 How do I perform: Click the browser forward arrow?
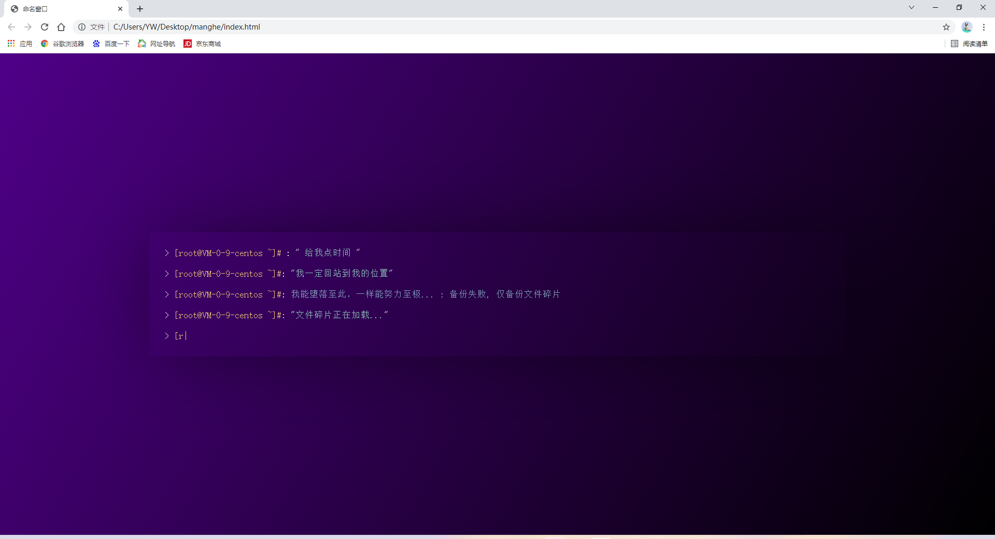(x=28, y=27)
